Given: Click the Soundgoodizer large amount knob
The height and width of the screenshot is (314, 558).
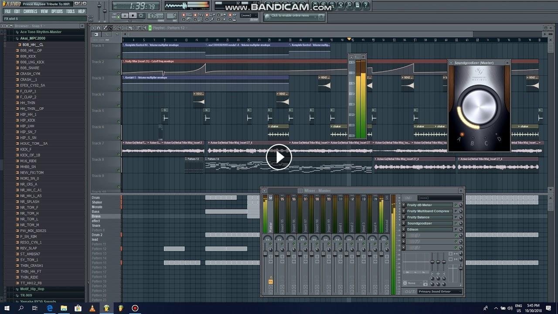Looking at the screenshot, I should click(x=479, y=107).
